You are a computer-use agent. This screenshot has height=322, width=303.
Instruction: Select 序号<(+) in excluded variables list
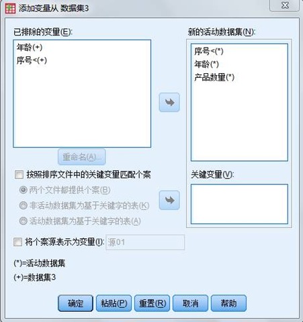(x=32, y=60)
